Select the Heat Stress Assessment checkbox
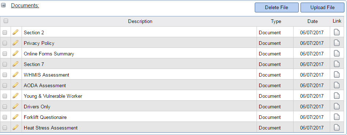This screenshot has height=135, width=347. pos(5,128)
